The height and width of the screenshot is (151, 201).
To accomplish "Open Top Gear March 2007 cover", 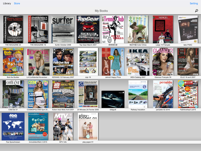I will pyautogui.click(x=88, y=30).
